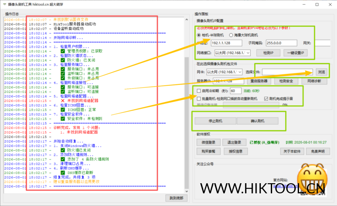This screenshot has height=206, width=337.
Task: Click the log line 管理员权限: 已获取
Action: click(x=82, y=51)
